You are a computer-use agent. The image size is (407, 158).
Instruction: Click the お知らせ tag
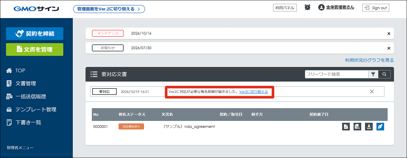[108, 48]
